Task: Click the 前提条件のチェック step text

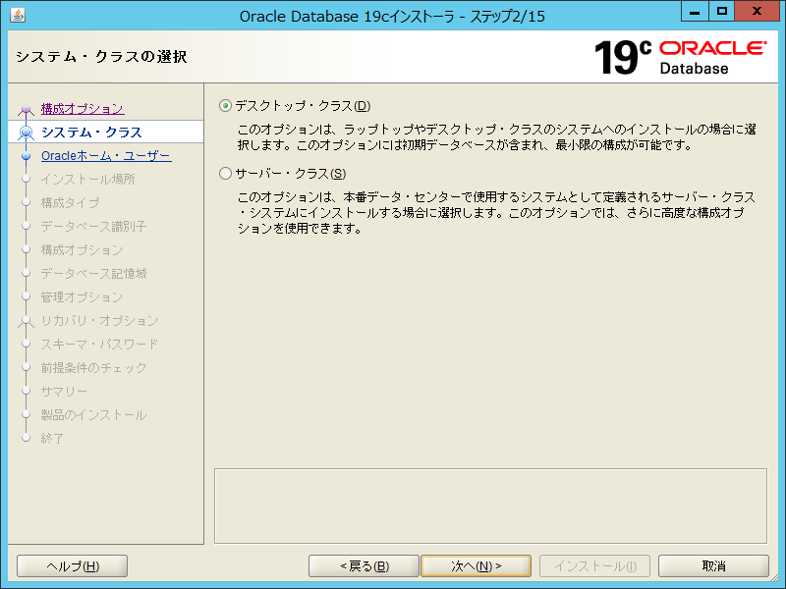Action: [x=93, y=367]
